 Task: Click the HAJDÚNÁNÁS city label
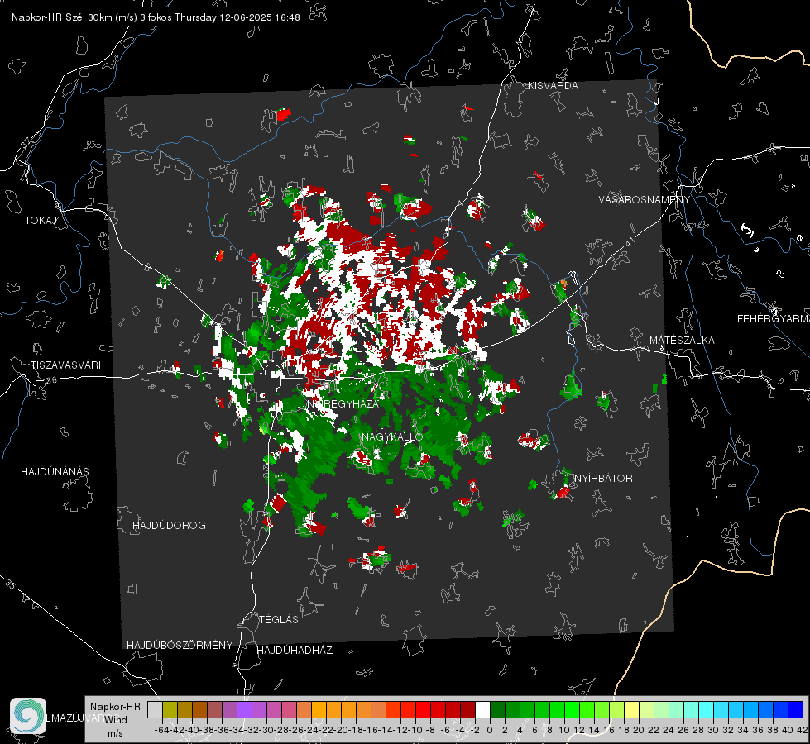55,471
